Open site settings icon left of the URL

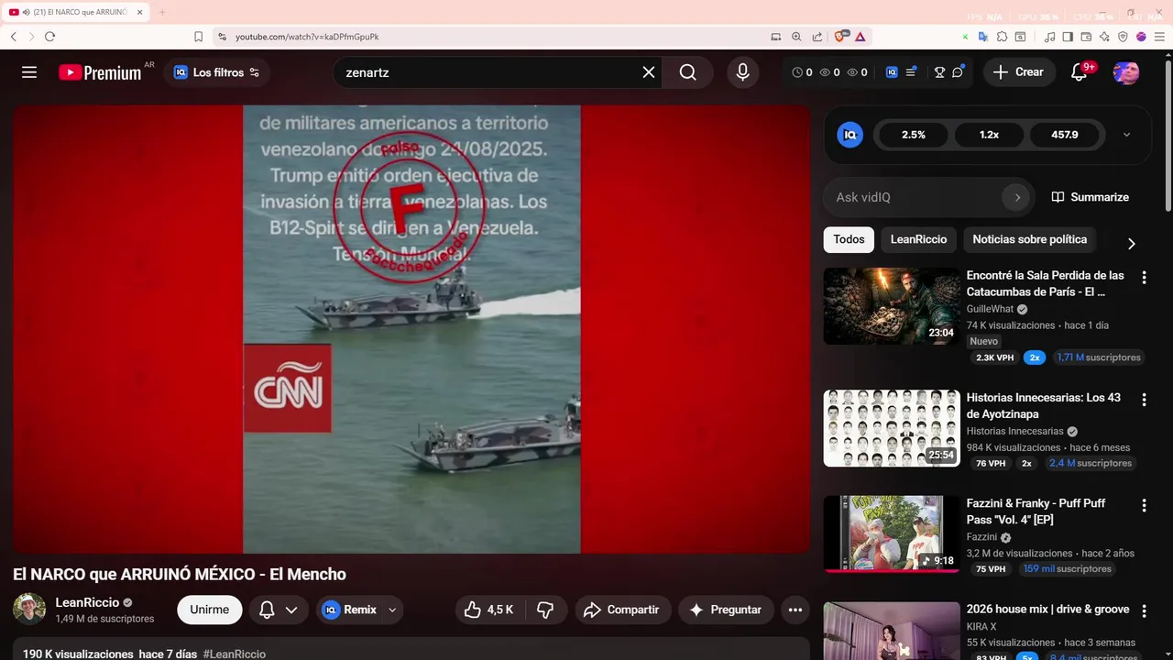[x=222, y=37]
